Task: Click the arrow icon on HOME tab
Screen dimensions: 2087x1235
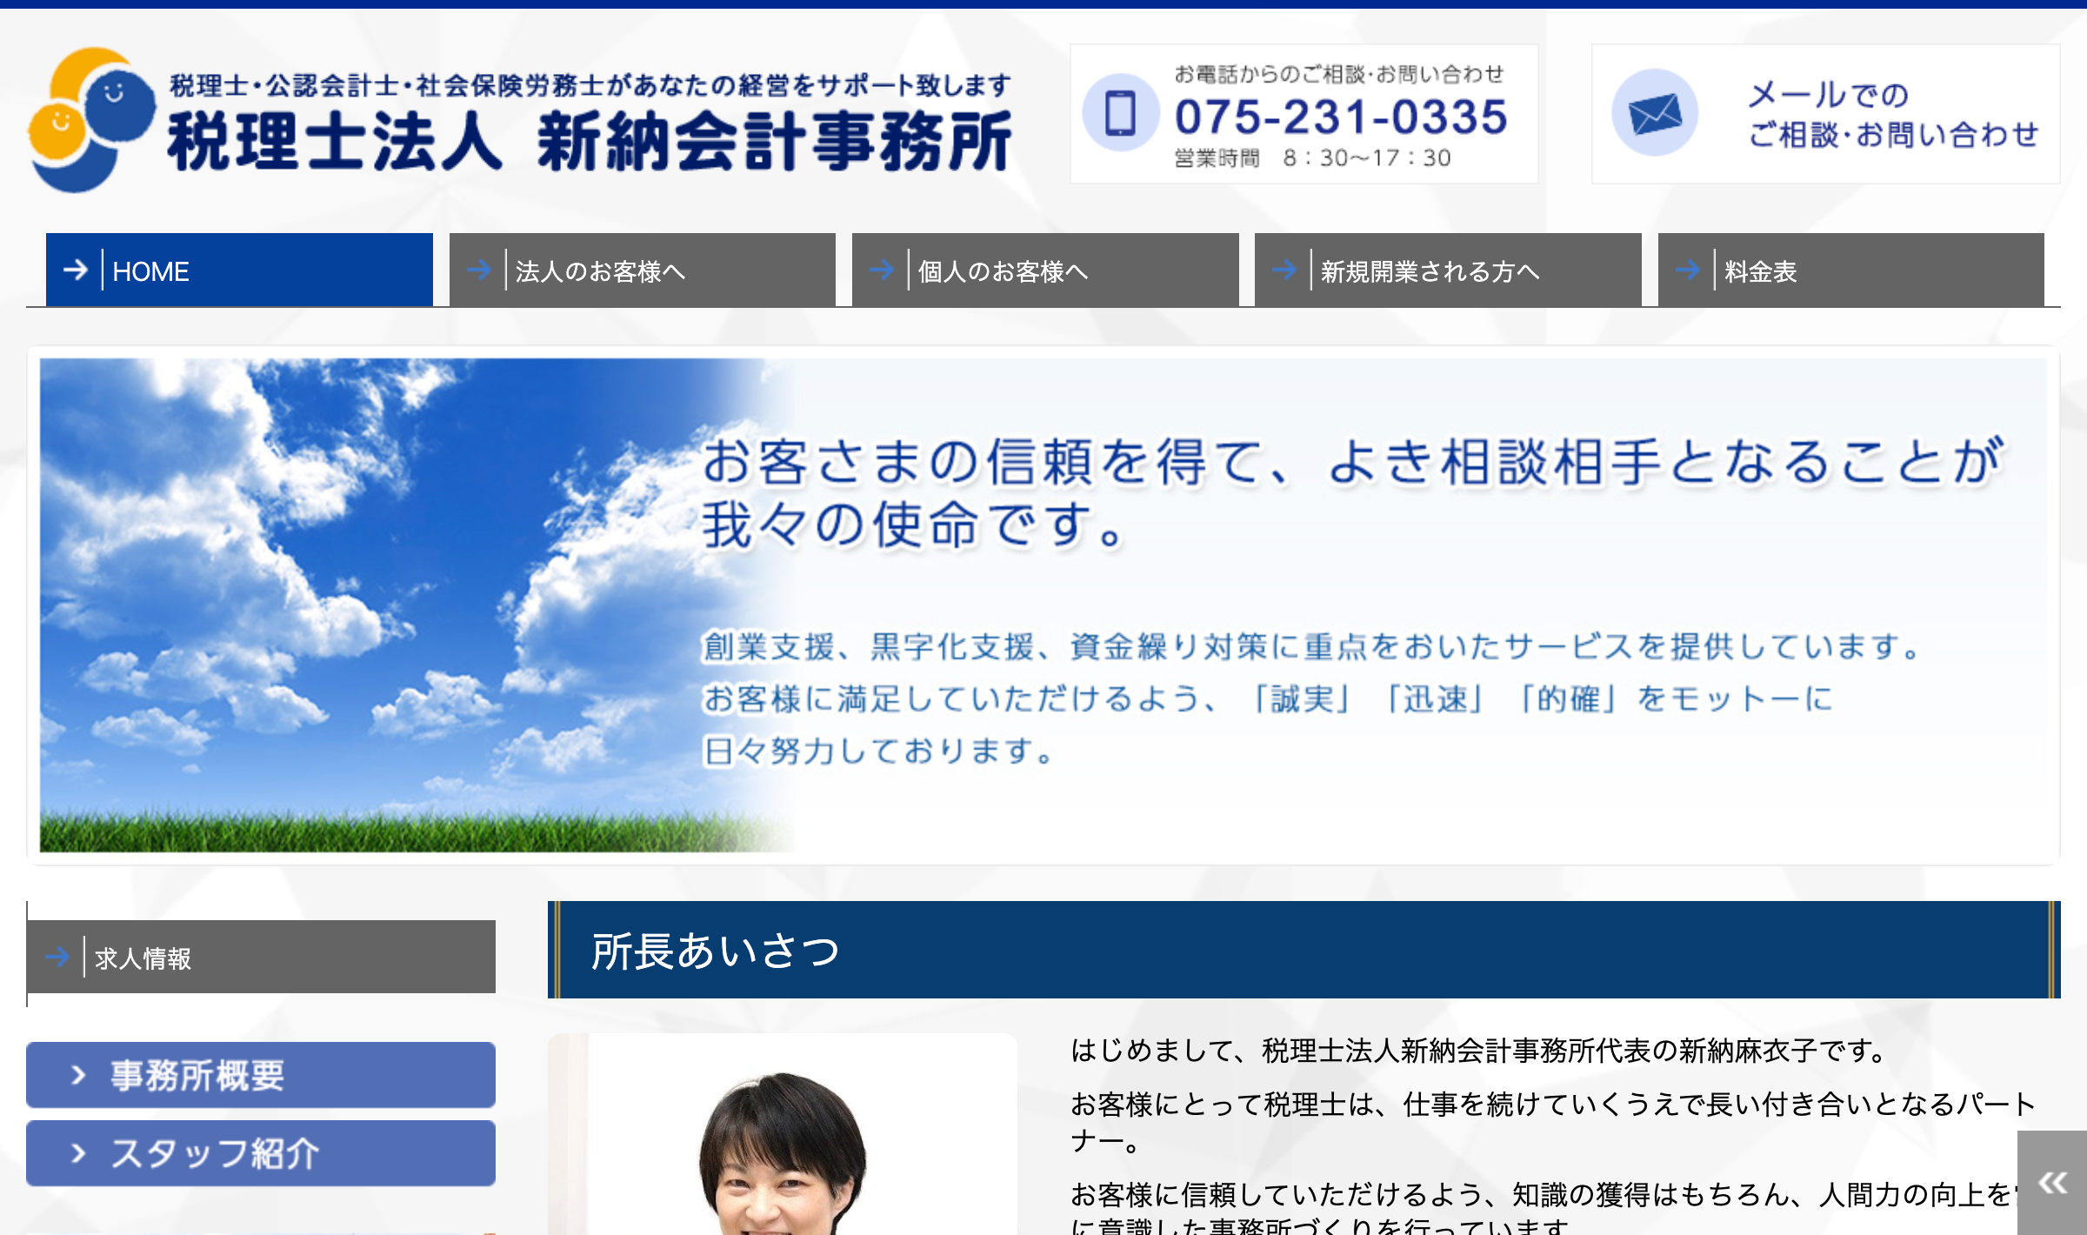Action: click(76, 270)
